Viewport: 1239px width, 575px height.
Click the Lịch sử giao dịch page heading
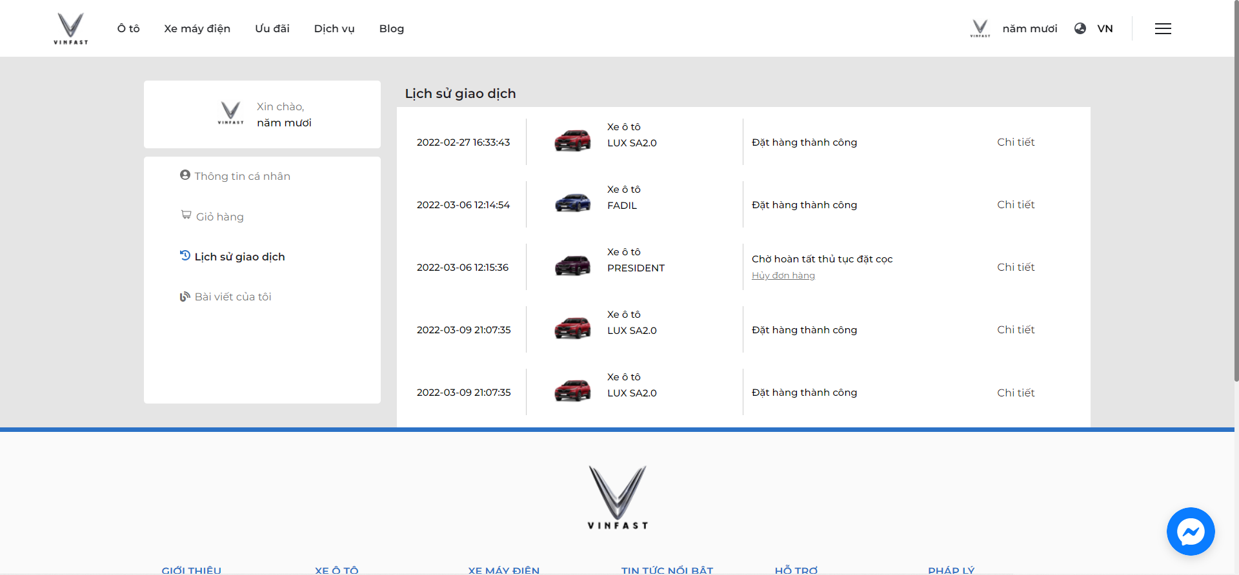pos(460,93)
